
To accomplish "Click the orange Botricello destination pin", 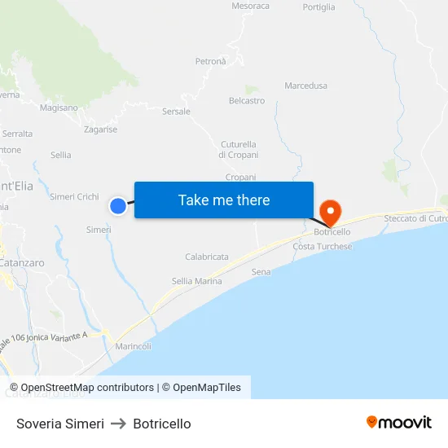I will (330, 213).
